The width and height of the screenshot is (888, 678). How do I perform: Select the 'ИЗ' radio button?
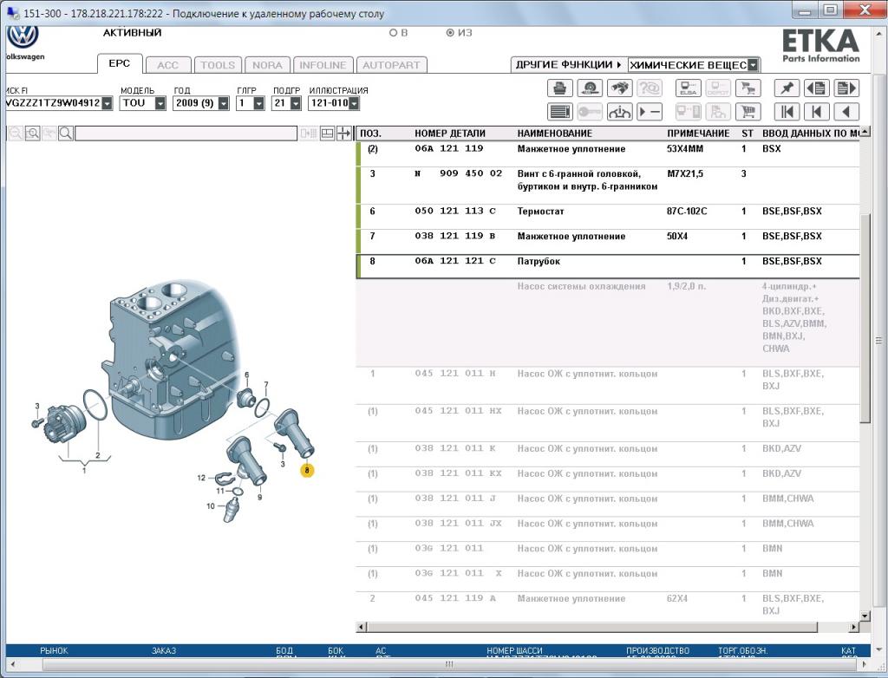coord(450,33)
